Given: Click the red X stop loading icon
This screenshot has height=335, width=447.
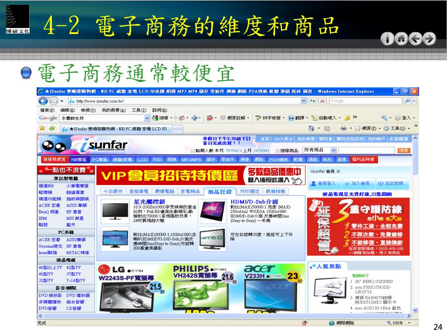Looking at the screenshot, I should 322,101.
